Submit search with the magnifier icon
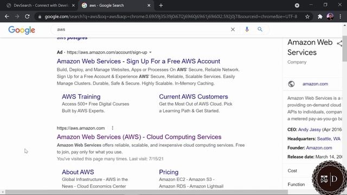 point(260,29)
